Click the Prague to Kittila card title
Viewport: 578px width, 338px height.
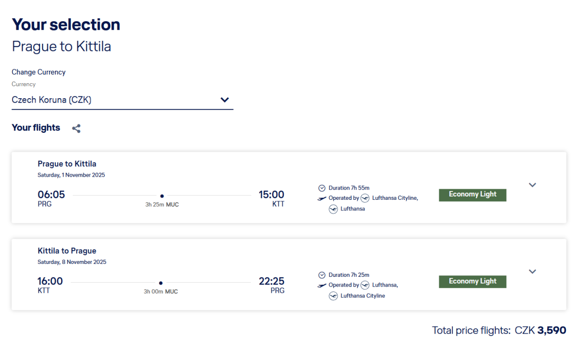67,164
